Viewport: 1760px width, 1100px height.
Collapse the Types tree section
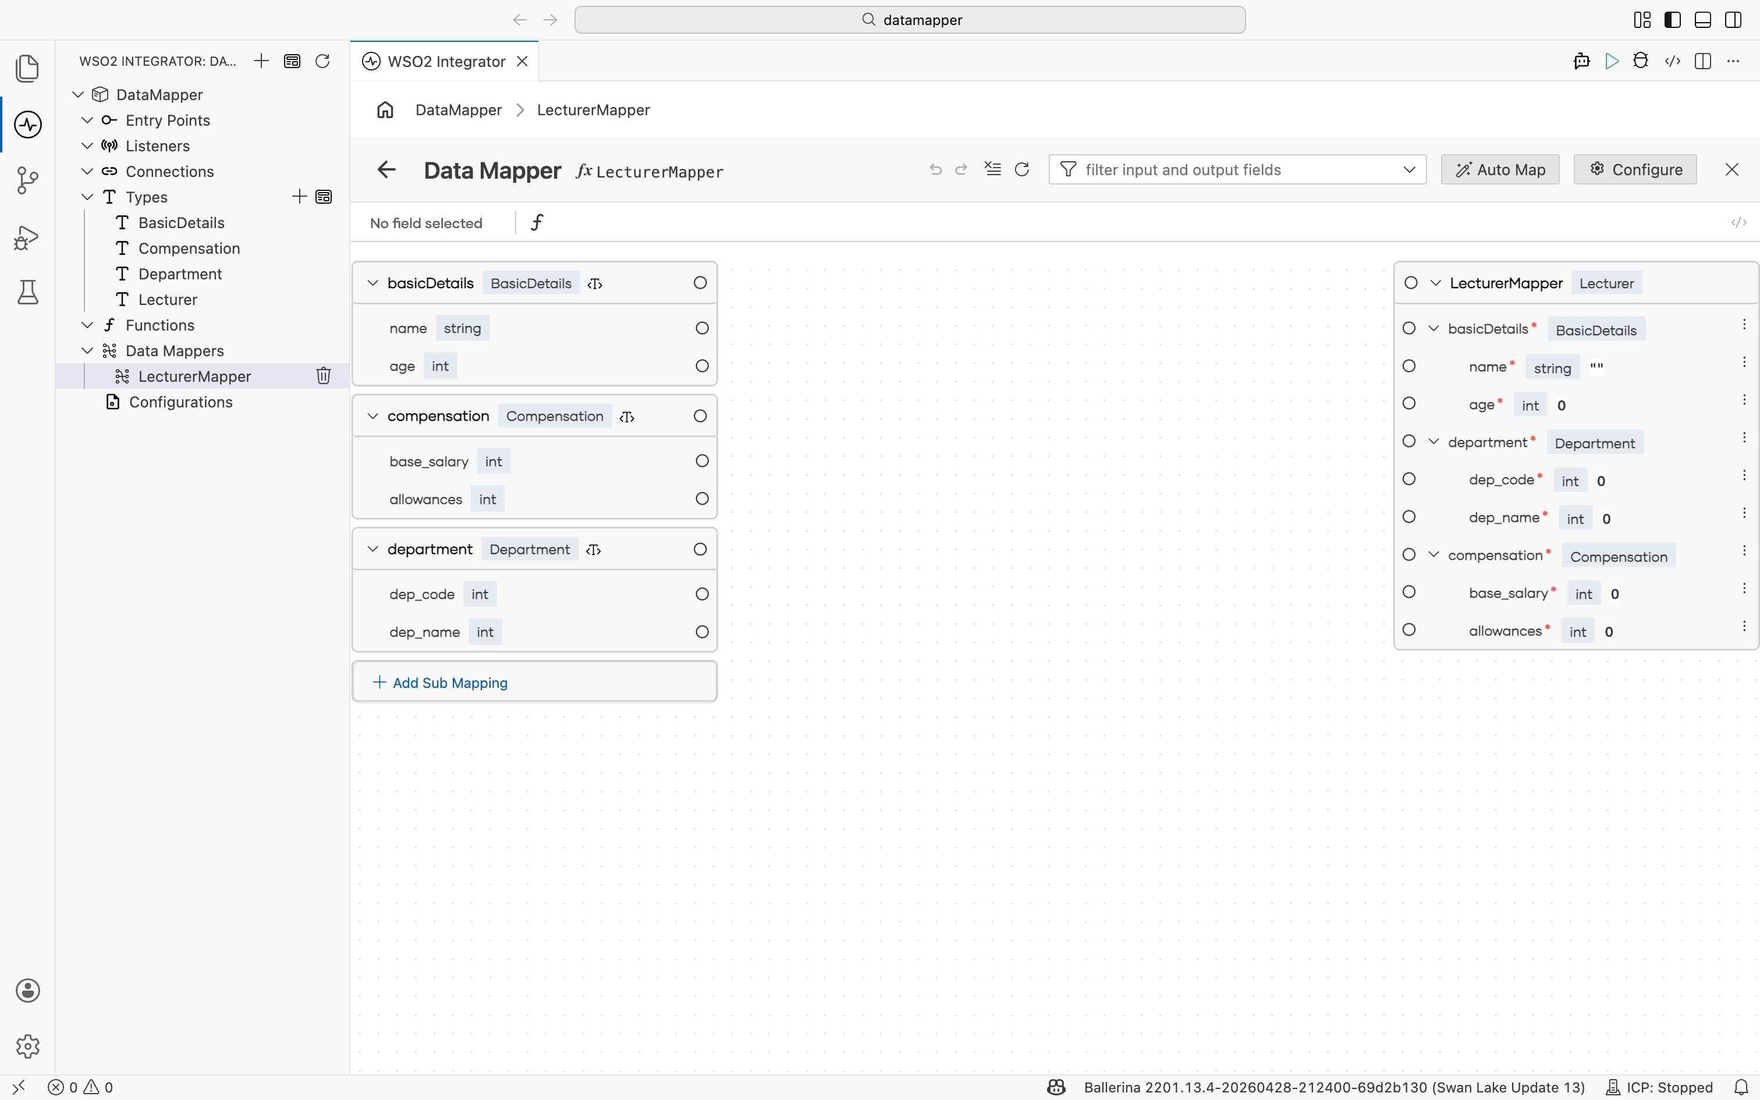click(x=87, y=197)
